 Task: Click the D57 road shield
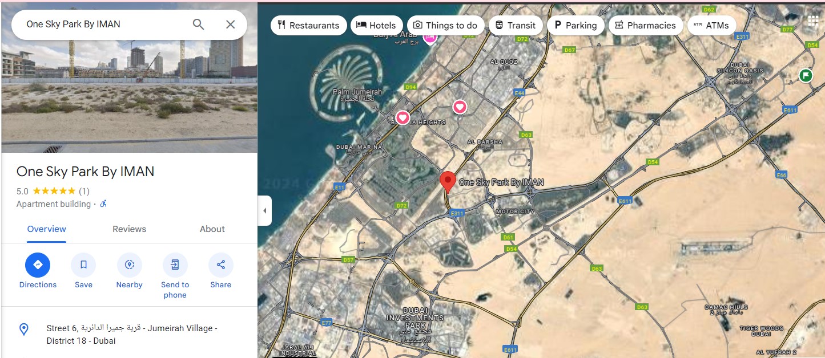pos(348,259)
